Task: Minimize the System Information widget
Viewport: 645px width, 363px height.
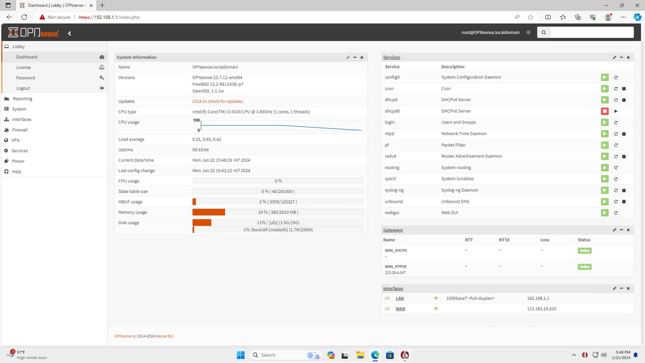Action: pyautogui.click(x=355, y=57)
